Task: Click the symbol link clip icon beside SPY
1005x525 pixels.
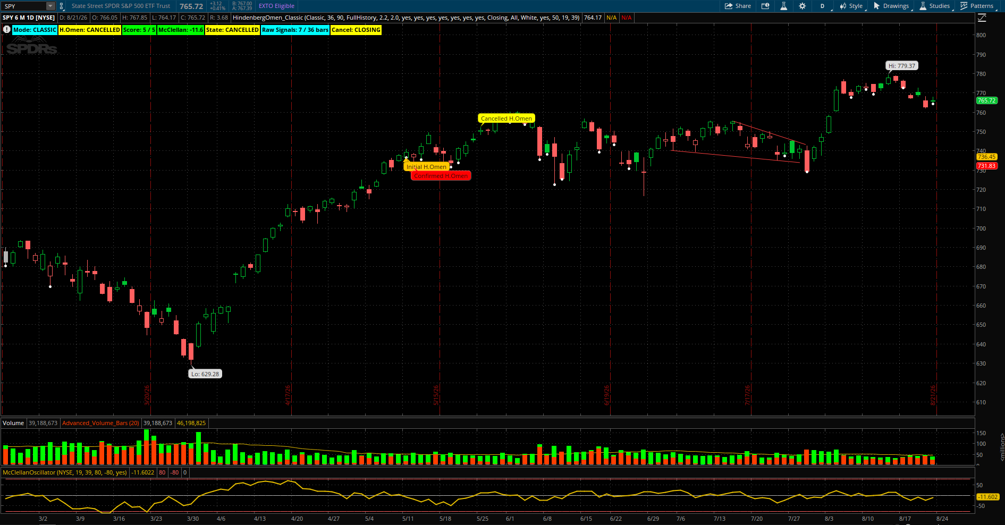Action: tap(62, 6)
